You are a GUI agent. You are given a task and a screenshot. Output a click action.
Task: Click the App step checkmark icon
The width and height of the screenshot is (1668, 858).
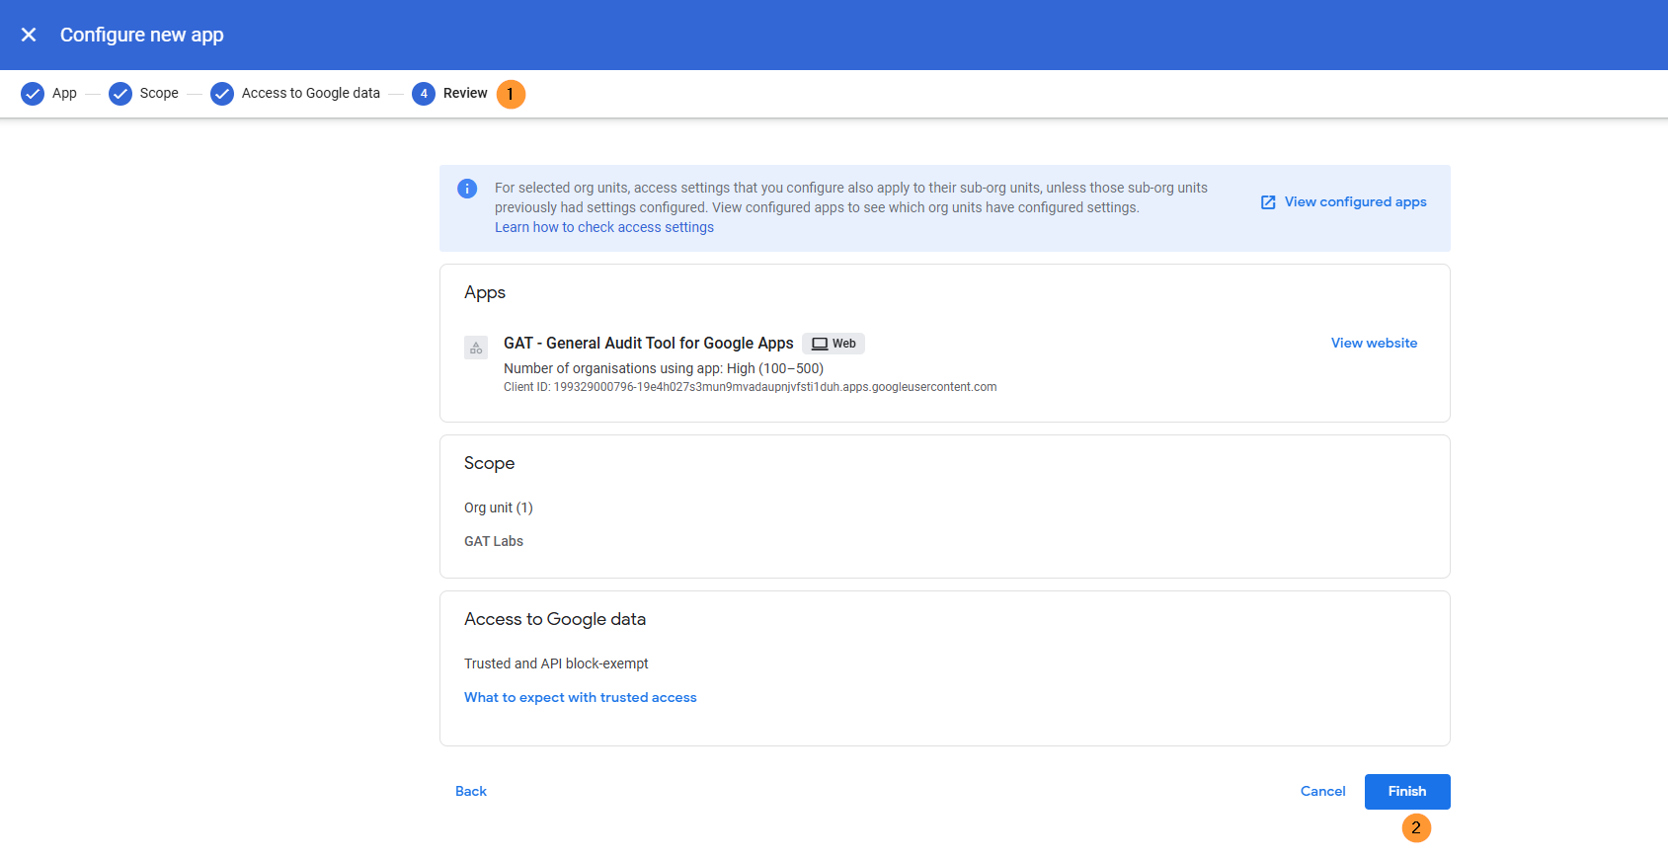click(33, 94)
